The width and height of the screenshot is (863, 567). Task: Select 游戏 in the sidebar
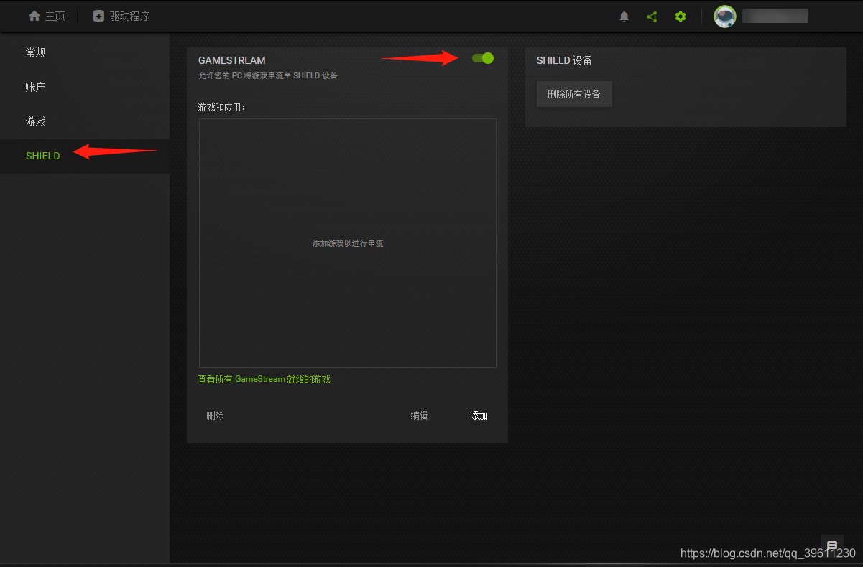point(85,121)
